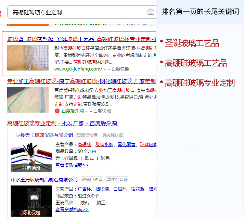This screenshot has height=218, width=244.
Task: Open 高硼硅玻璃专业定制 - 批发厂家 result
Action: tap(62, 123)
